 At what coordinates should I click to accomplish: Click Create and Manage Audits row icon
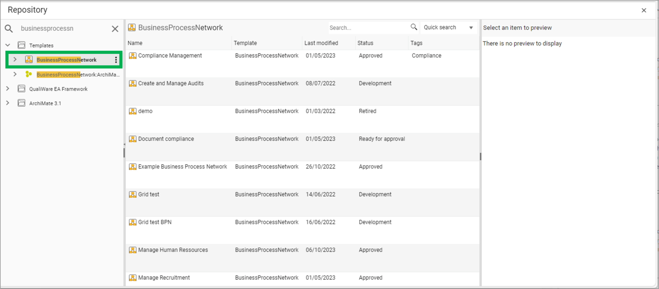click(x=133, y=83)
